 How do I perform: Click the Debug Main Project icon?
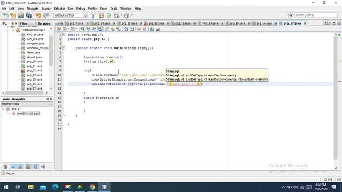tap(116, 15)
